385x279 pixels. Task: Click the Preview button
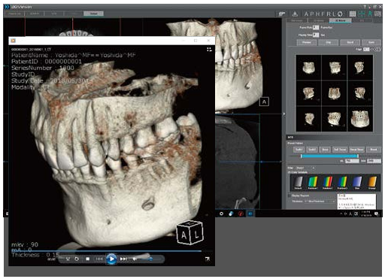pyautogui.click(x=307, y=42)
